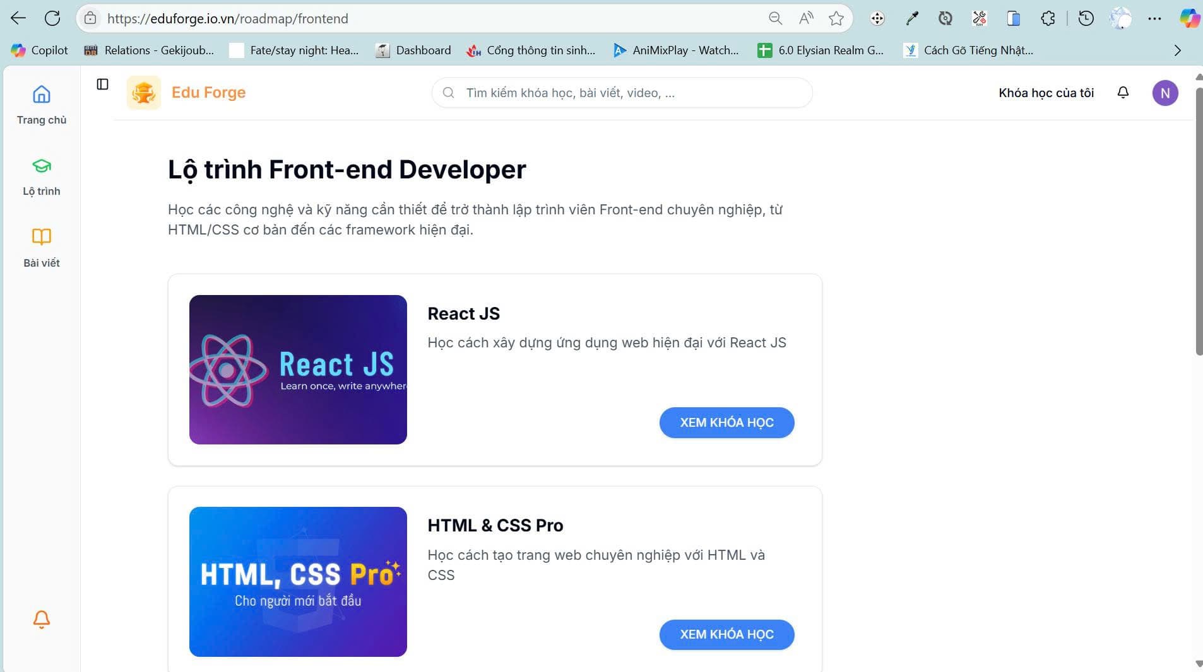Screen dimensions: 1203x672
Task: Go to Trang chủ home icon
Action: pyautogui.click(x=42, y=95)
